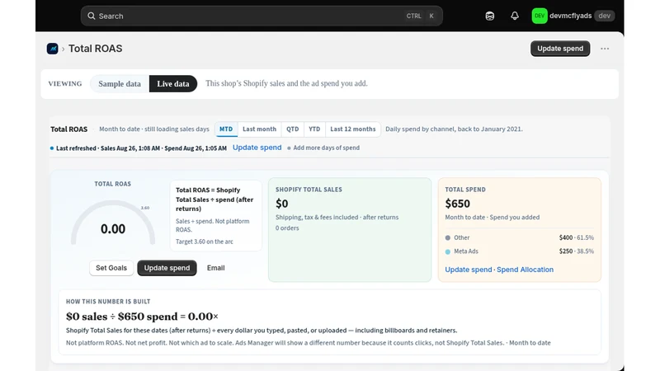Switch viewing to Live data
The image size is (660, 371).
click(173, 84)
